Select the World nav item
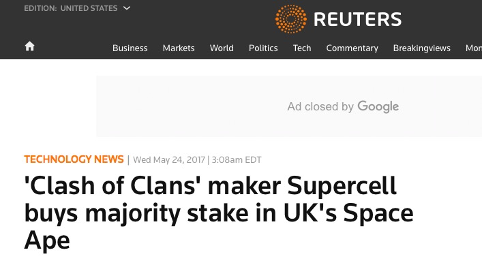 pyautogui.click(x=222, y=48)
